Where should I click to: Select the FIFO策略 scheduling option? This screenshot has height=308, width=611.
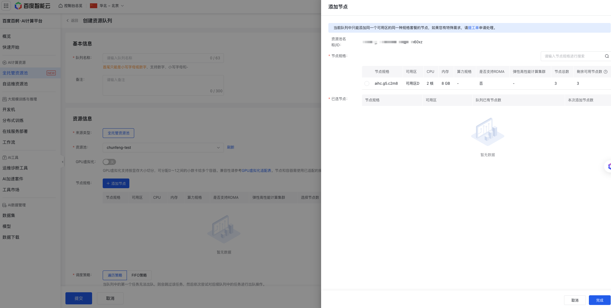click(x=139, y=275)
